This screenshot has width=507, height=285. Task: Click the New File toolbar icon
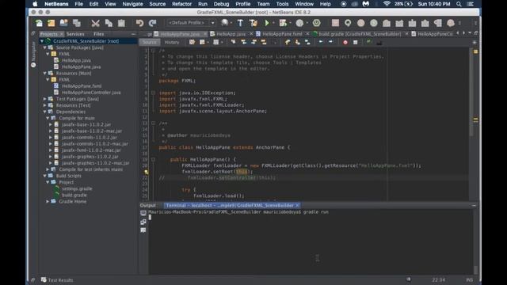[39, 23]
